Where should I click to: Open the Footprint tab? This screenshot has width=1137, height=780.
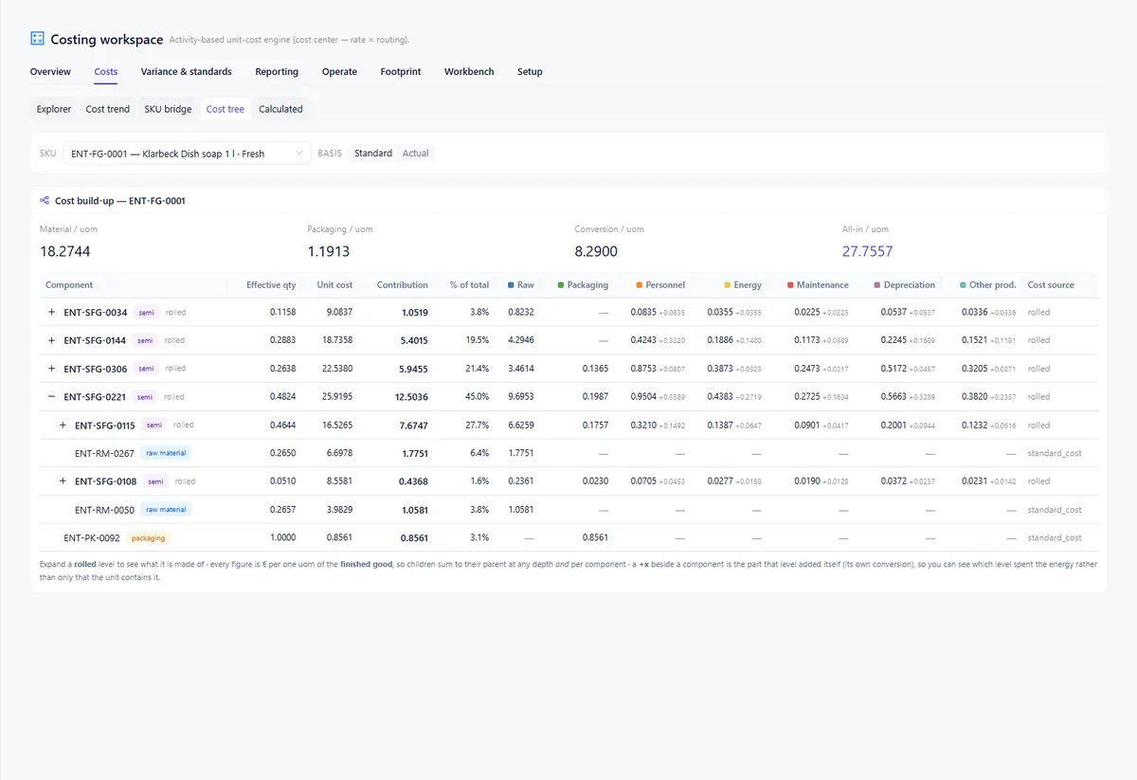pyautogui.click(x=401, y=72)
